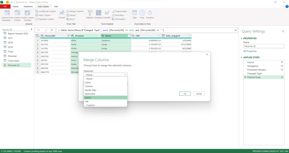Collapse the Queries pane arrow
This screenshot has width=289, height=153.
[x=32, y=29]
